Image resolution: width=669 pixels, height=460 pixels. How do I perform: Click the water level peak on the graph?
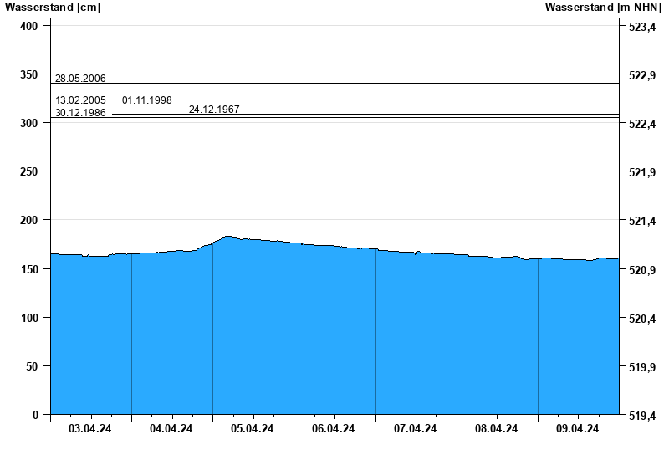(x=228, y=238)
